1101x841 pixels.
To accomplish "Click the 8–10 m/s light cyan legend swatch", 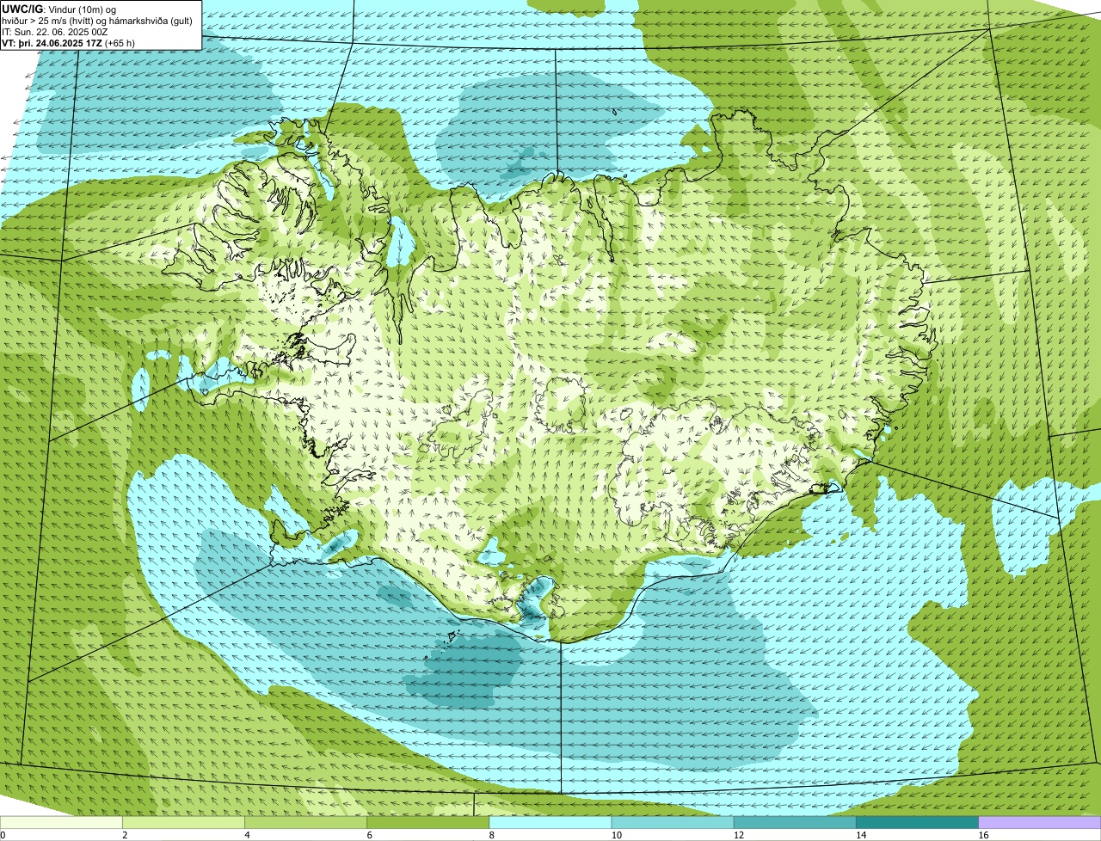I will tap(550, 823).
